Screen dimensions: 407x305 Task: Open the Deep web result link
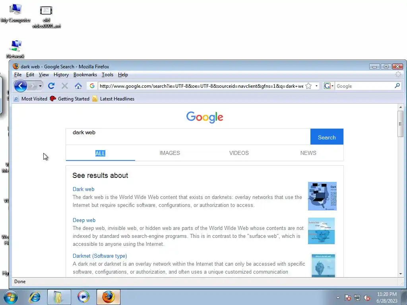pos(84,220)
